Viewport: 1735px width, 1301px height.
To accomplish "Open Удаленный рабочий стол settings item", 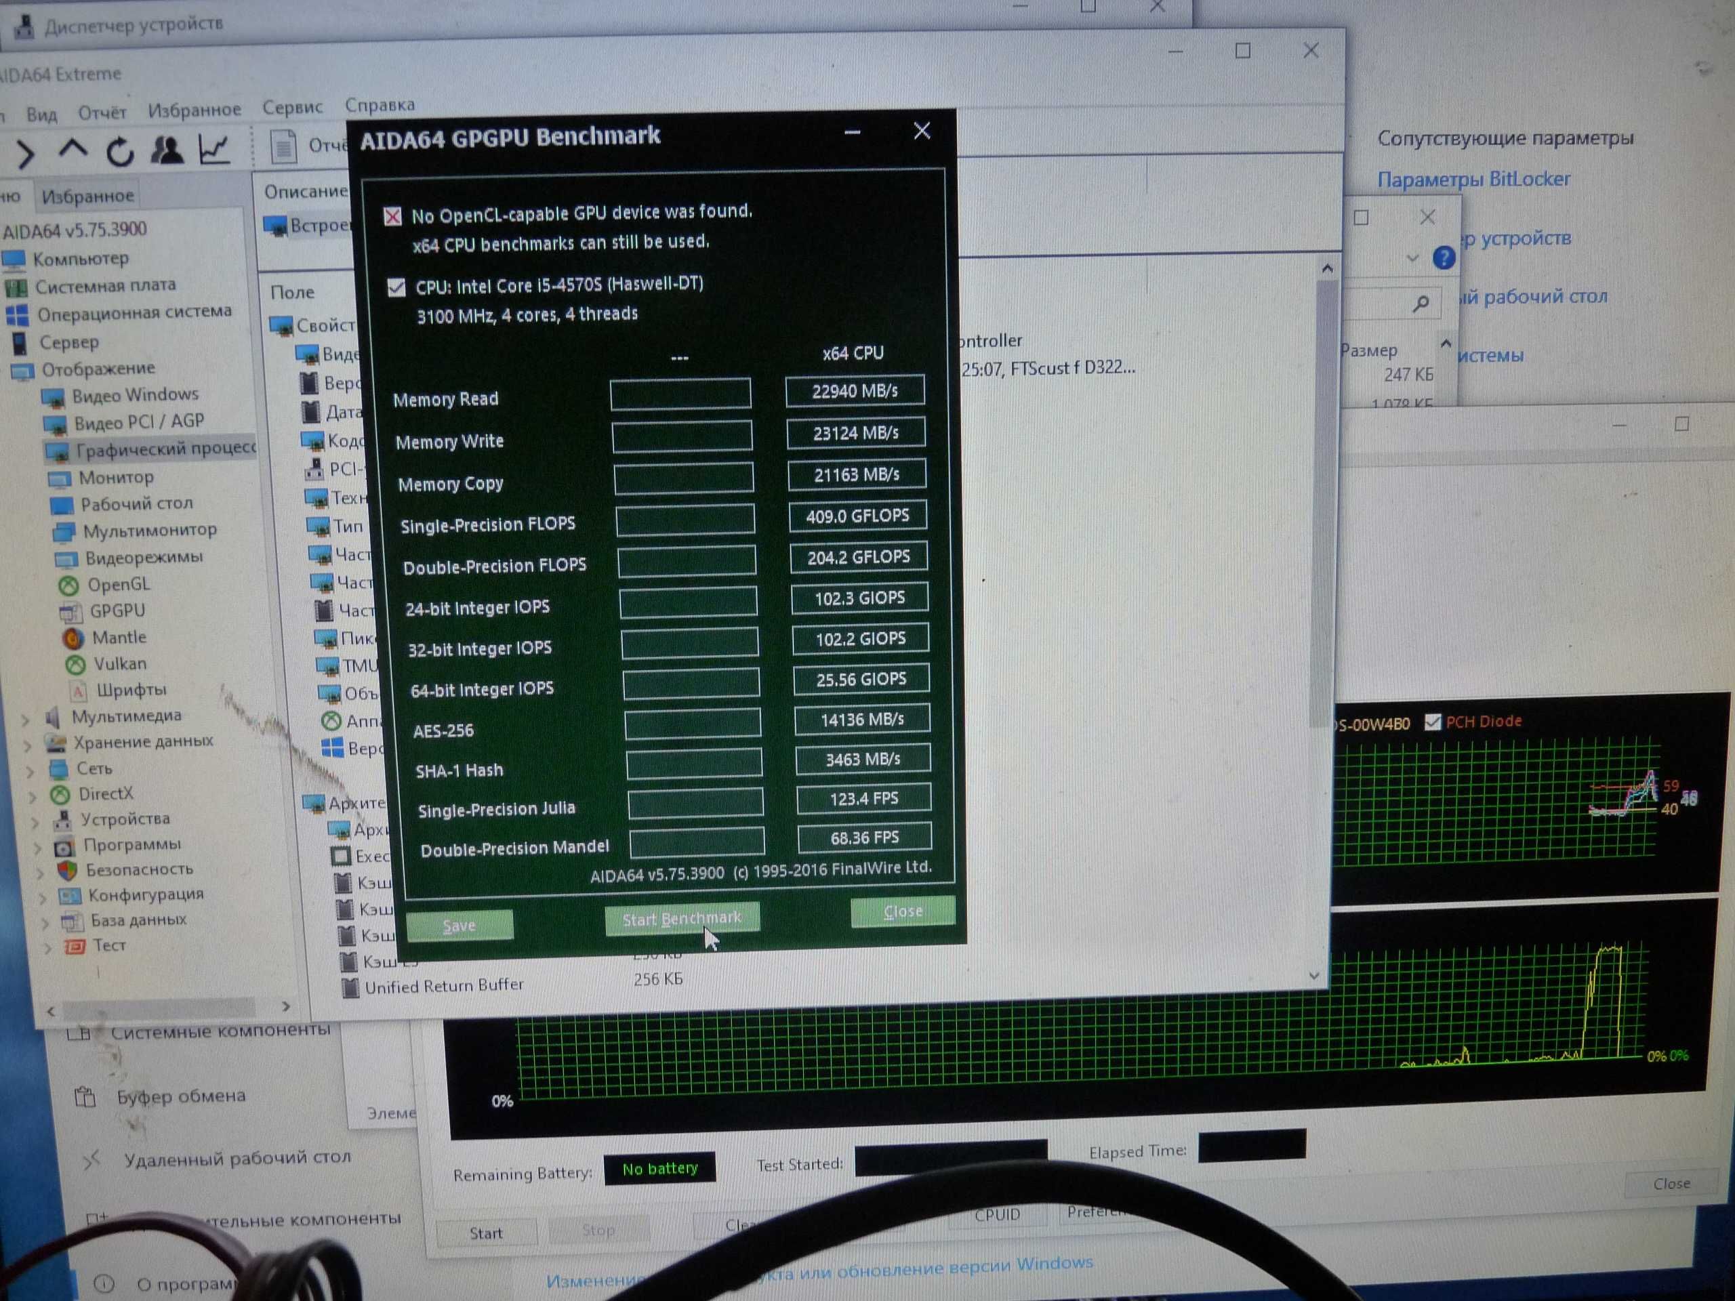I will click(x=238, y=1158).
